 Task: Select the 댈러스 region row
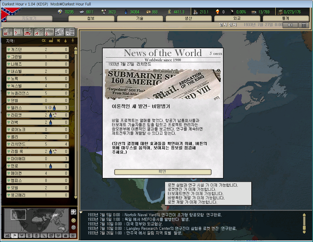click(x=38, y=108)
